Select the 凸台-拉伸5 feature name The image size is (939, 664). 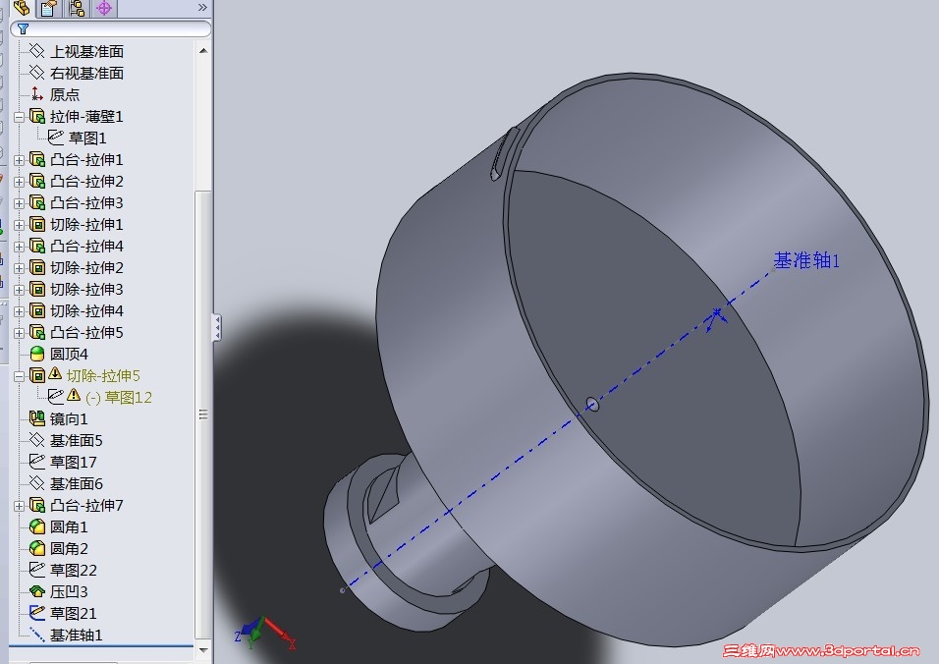pyautogui.click(x=86, y=332)
